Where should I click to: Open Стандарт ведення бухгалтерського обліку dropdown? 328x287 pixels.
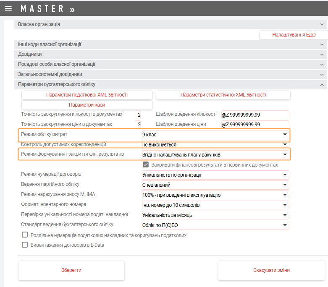coord(215,225)
